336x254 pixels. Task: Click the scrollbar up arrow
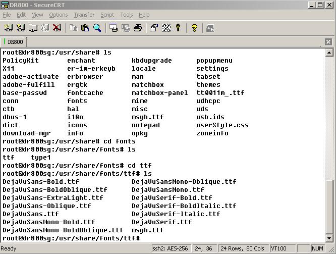329,53
